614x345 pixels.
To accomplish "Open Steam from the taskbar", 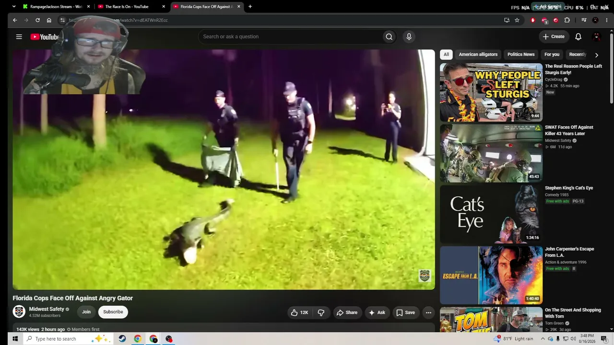I will 122,339.
